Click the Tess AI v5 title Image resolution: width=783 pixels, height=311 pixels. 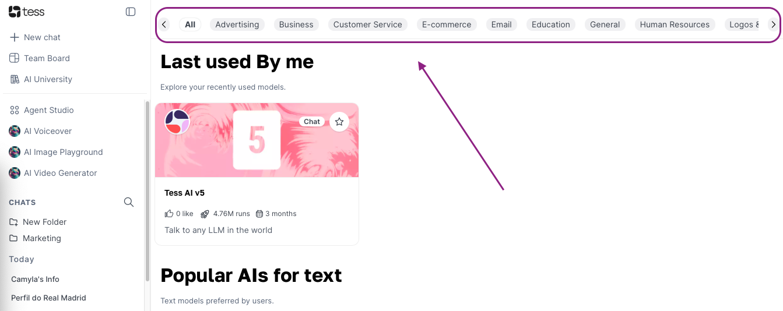pos(184,193)
